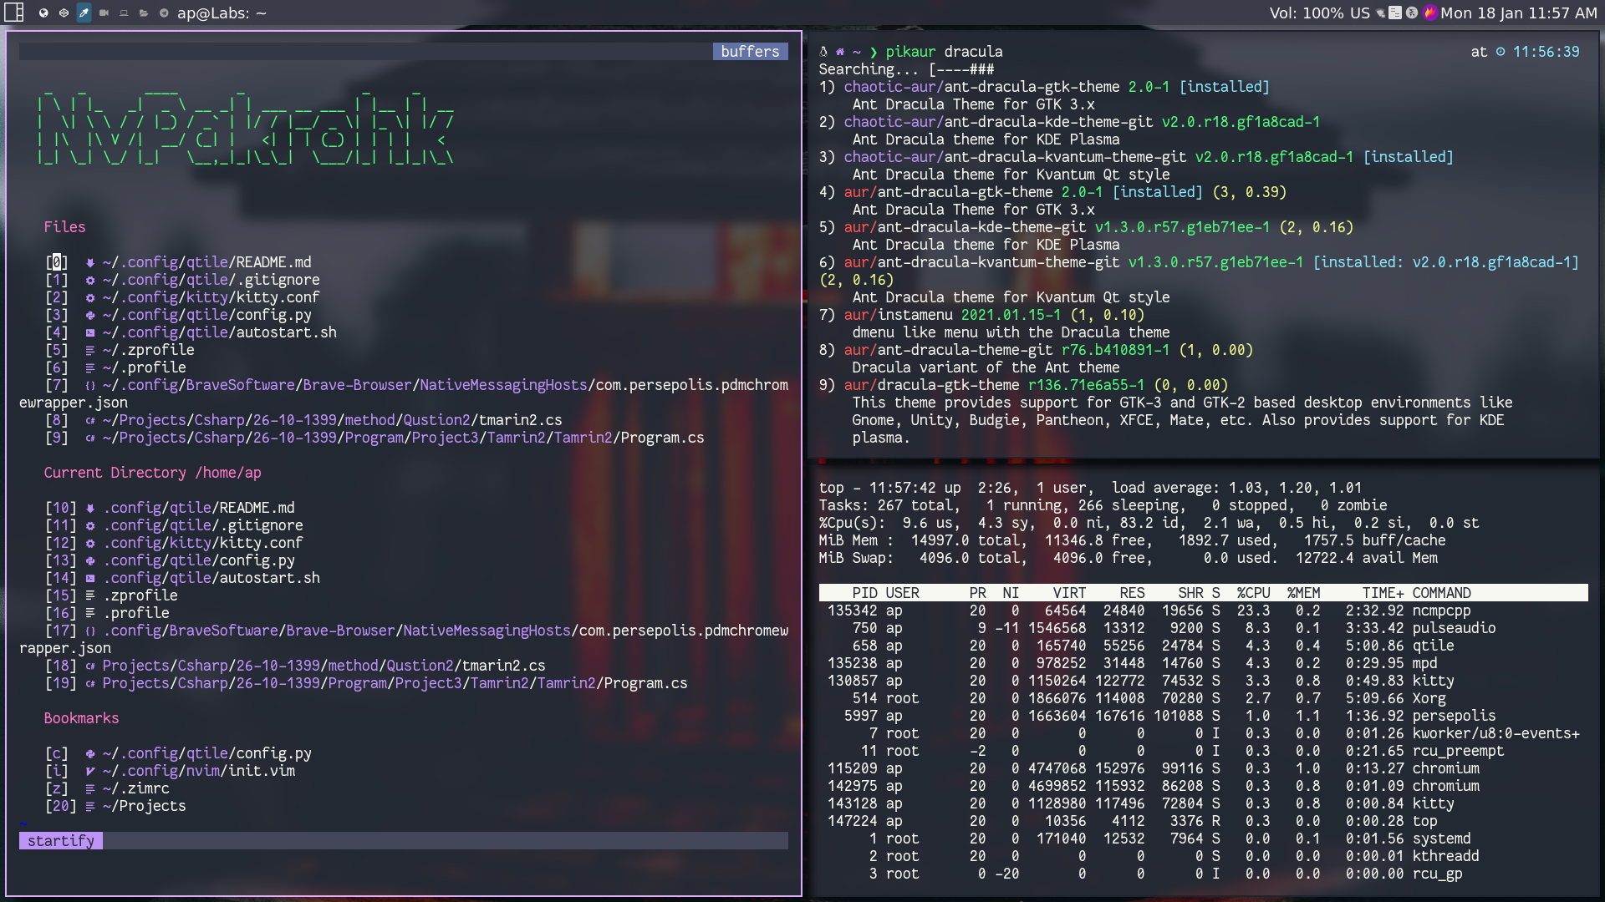Switch to the video camera workspace
1605x902 pixels.
tap(104, 13)
